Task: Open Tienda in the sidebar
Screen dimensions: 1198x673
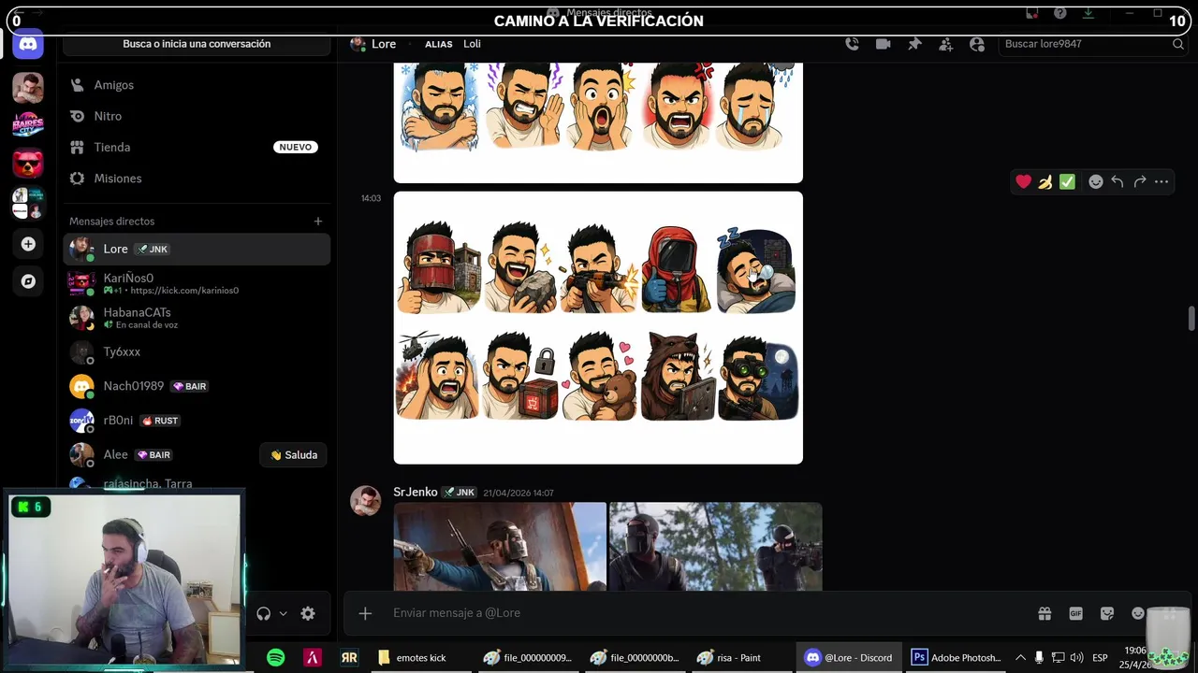Action: 197,147
